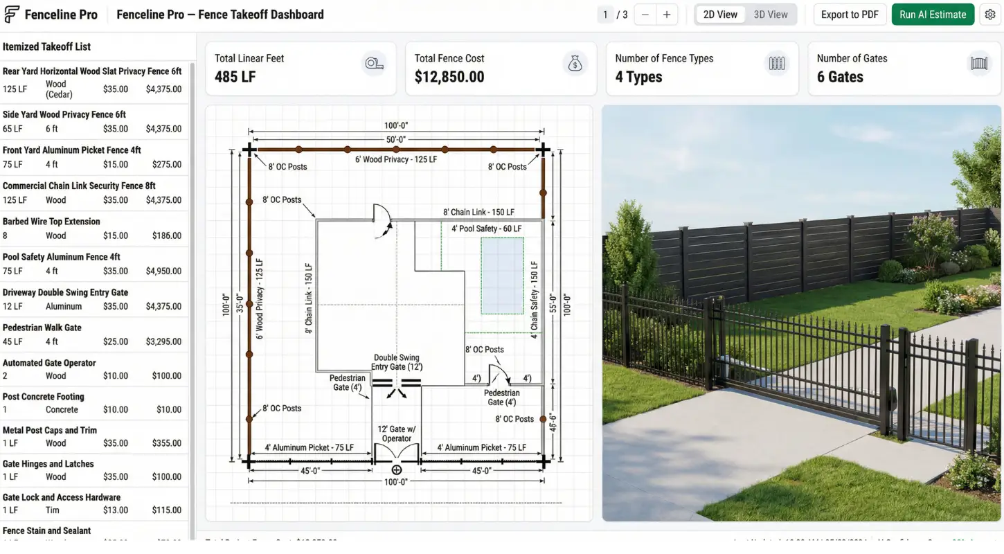Image resolution: width=1004 pixels, height=554 pixels.
Task: Keep 2D View selected in the view toggle
Action: pos(719,14)
